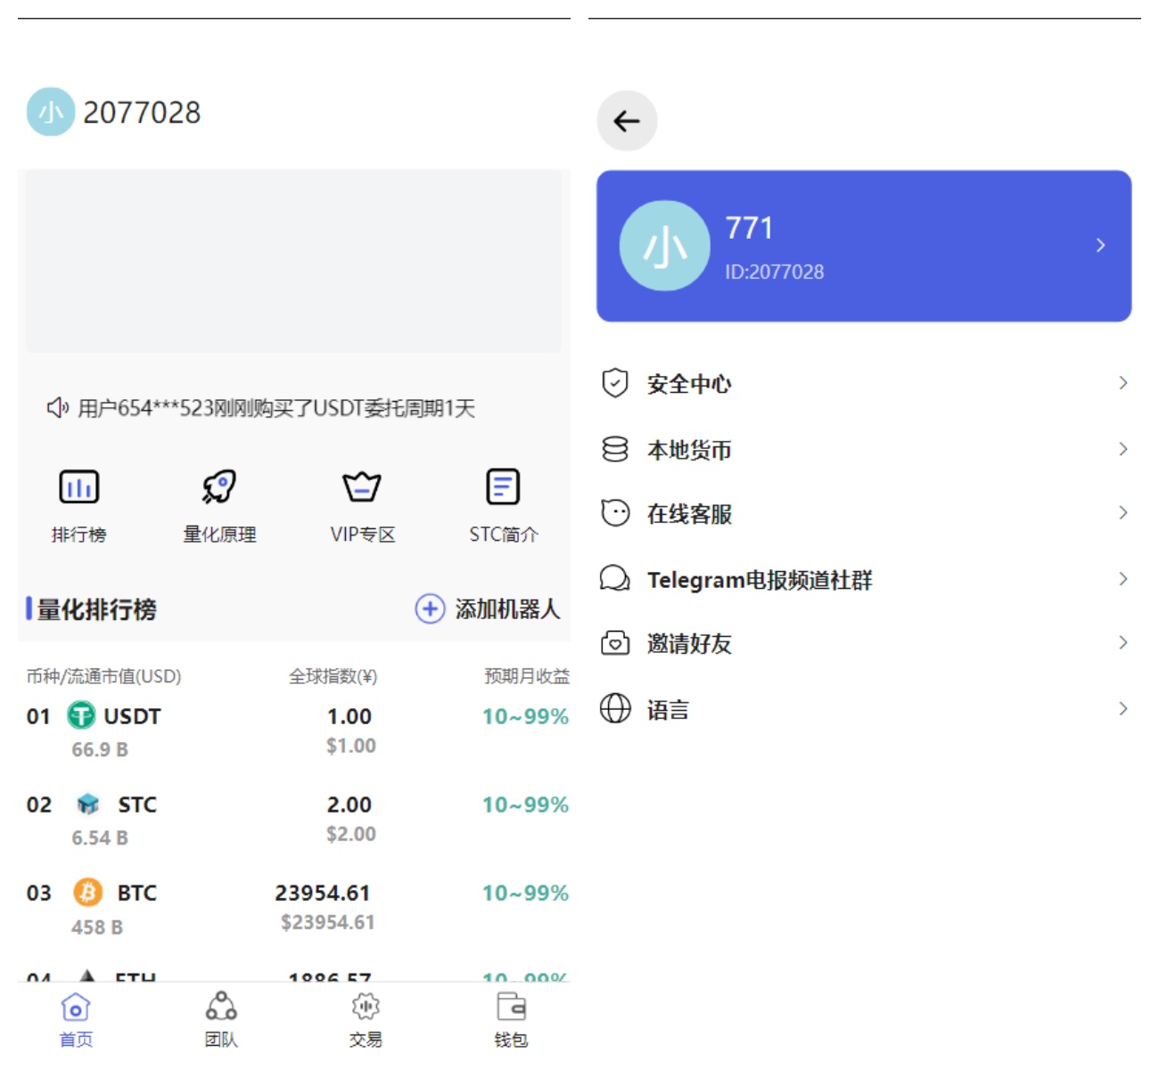Screen dimensions: 1159x1069
Task: Click the Telegram chat bubble icon
Action: pos(615,579)
